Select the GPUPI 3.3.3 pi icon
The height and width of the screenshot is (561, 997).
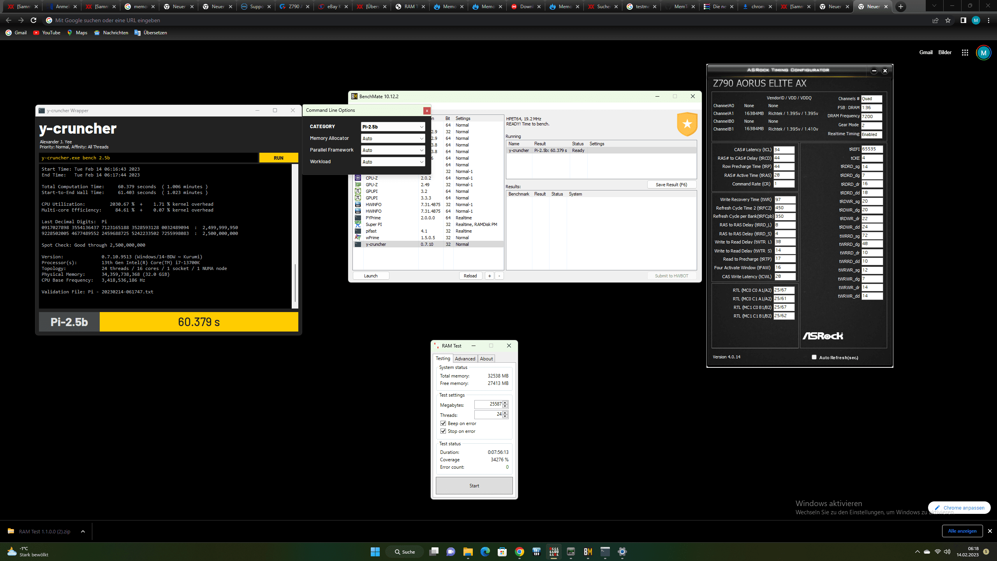(x=358, y=198)
